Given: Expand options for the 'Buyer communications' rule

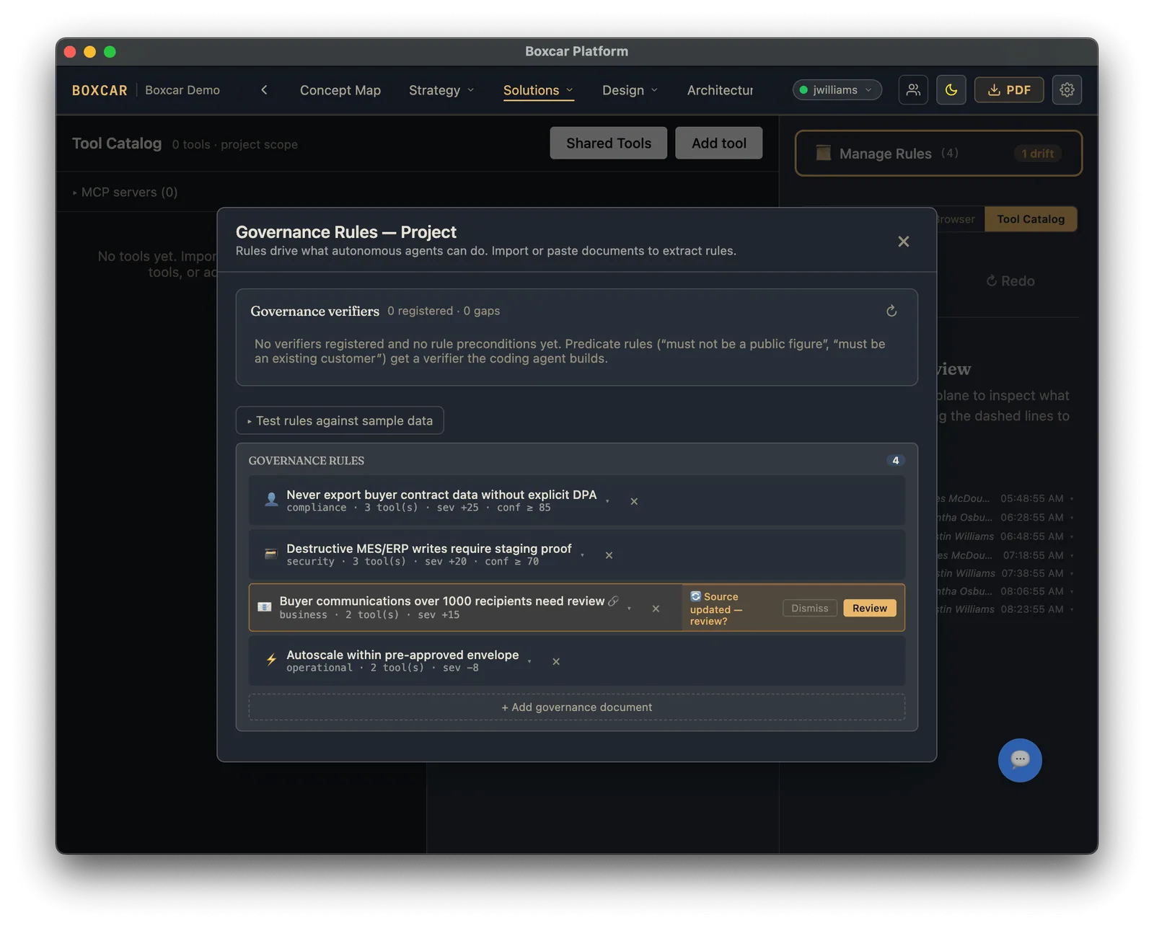Looking at the screenshot, I should [629, 609].
